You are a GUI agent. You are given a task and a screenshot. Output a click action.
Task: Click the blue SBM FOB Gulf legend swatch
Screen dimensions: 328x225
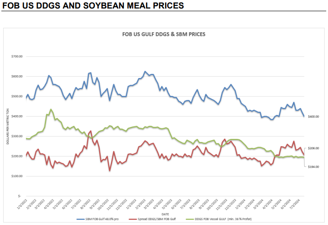(80, 219)
